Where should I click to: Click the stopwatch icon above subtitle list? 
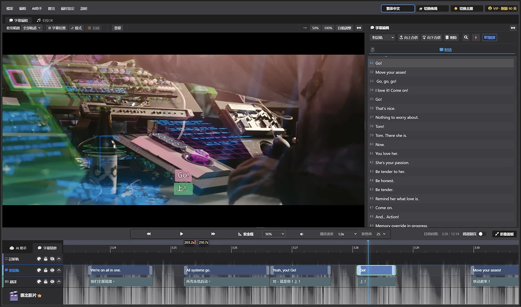(373, 50)
